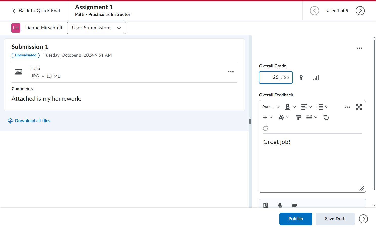Go to next user arrow at top

[360, 11]
